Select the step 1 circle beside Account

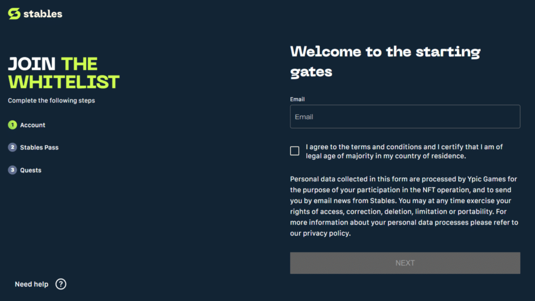(x=13, y=125)
